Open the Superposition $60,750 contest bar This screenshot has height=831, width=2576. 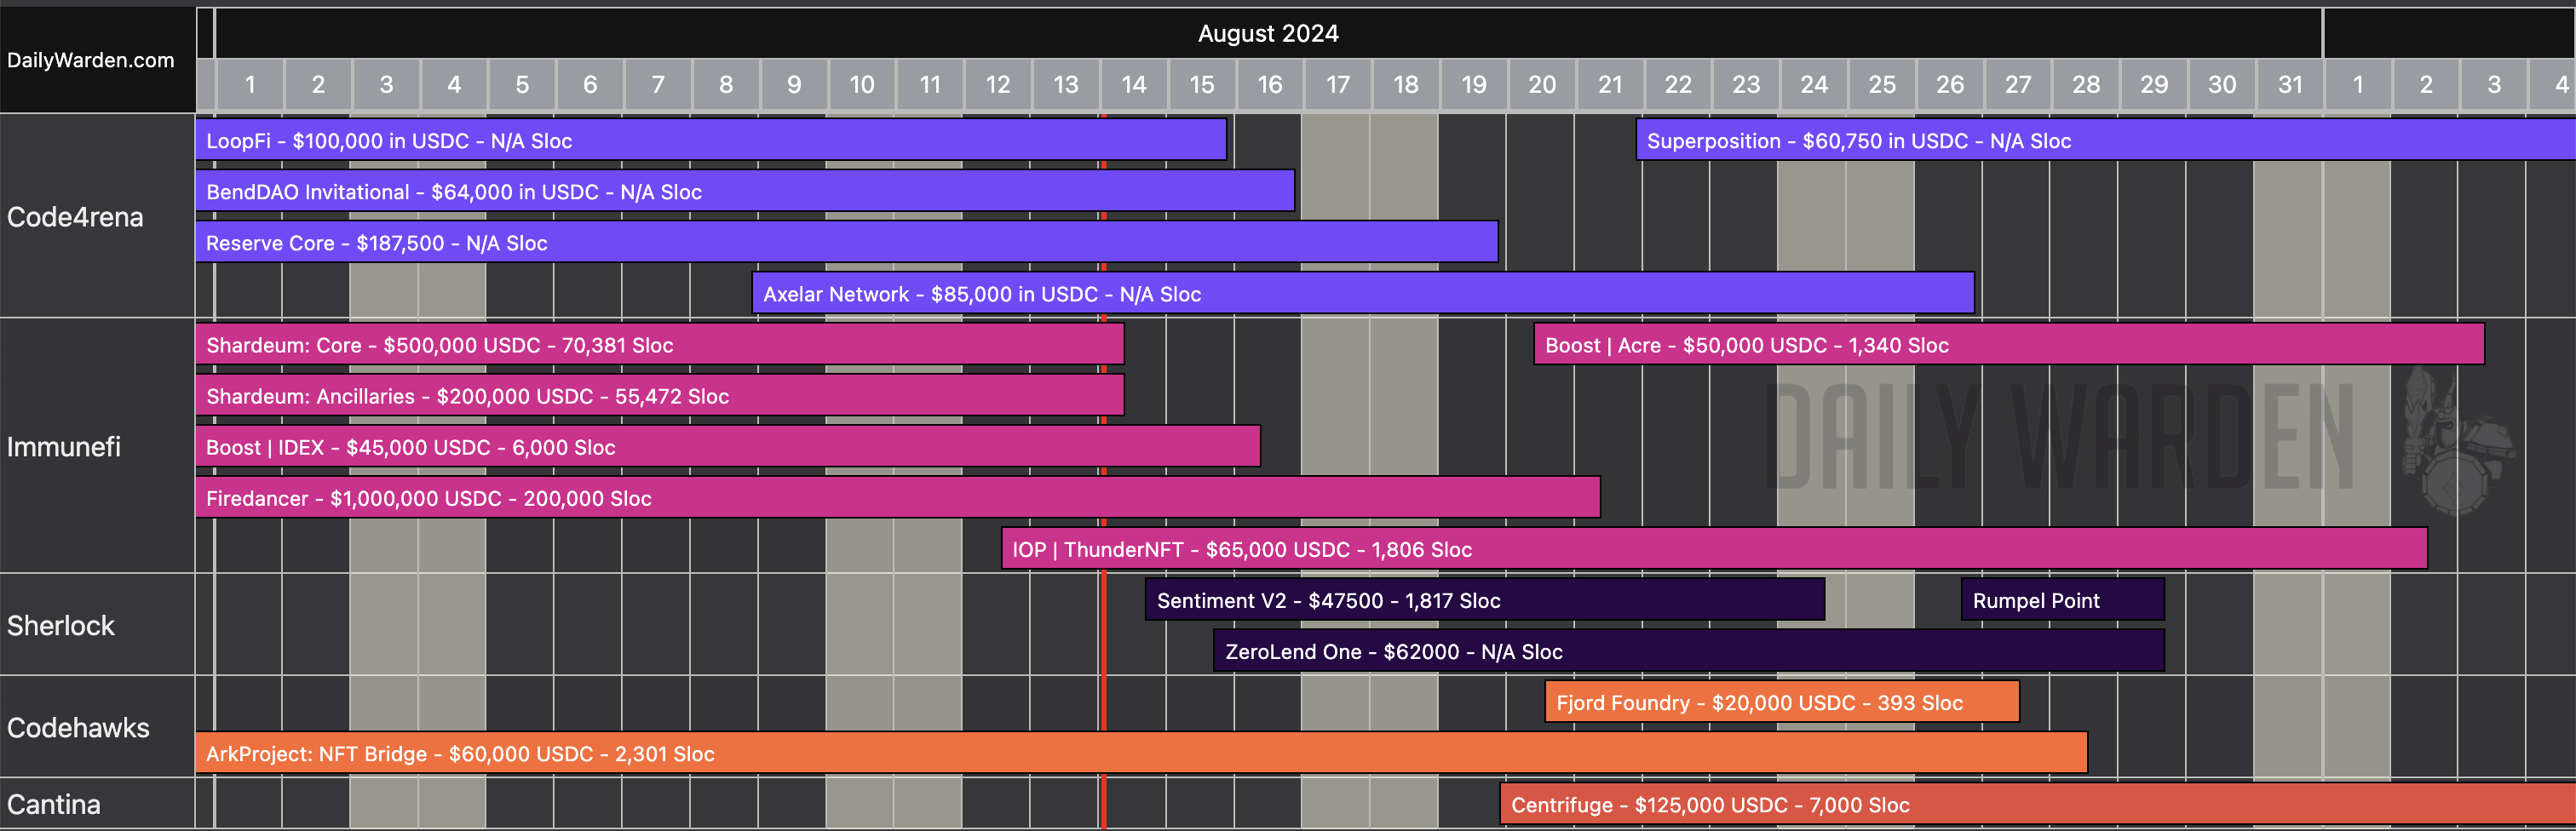[2106, 140]
